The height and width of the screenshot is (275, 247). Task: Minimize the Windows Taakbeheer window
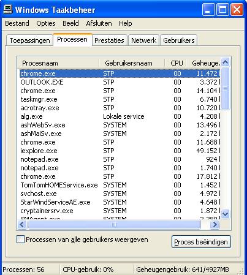coord(208,10)
